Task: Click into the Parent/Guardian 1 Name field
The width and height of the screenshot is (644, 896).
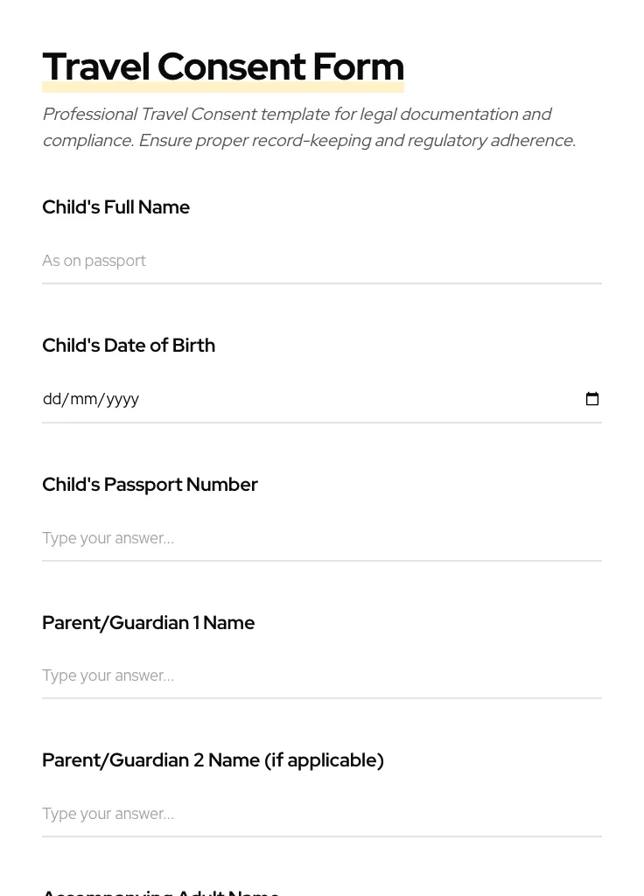Action: (x=322, y=675)
